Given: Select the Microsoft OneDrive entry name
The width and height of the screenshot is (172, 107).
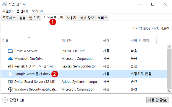Looking at the screenshot, I should click(x=29, y=59).
